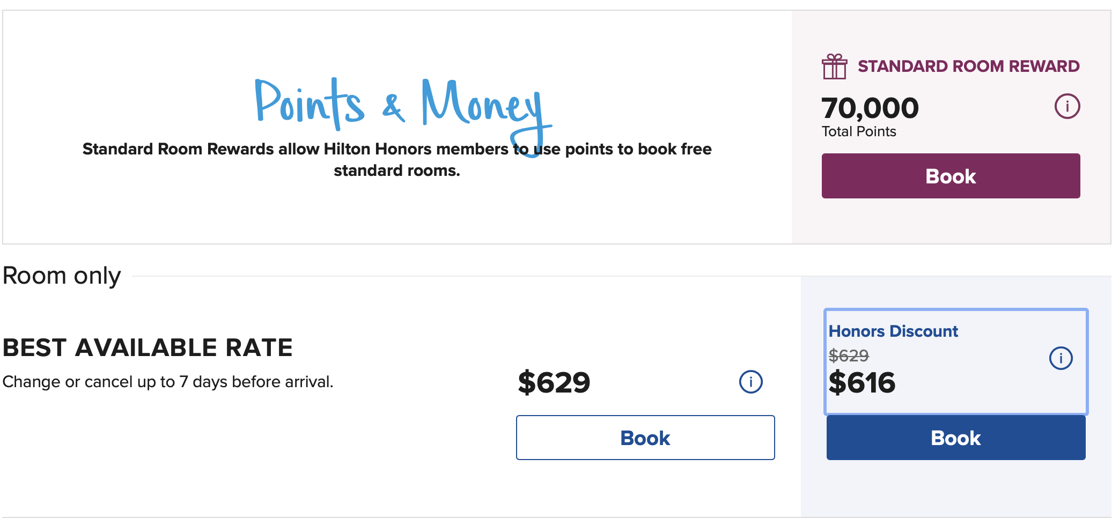Click the $616 discounted price
This screenshot has height=518, width=1119.
coord(862,382)
